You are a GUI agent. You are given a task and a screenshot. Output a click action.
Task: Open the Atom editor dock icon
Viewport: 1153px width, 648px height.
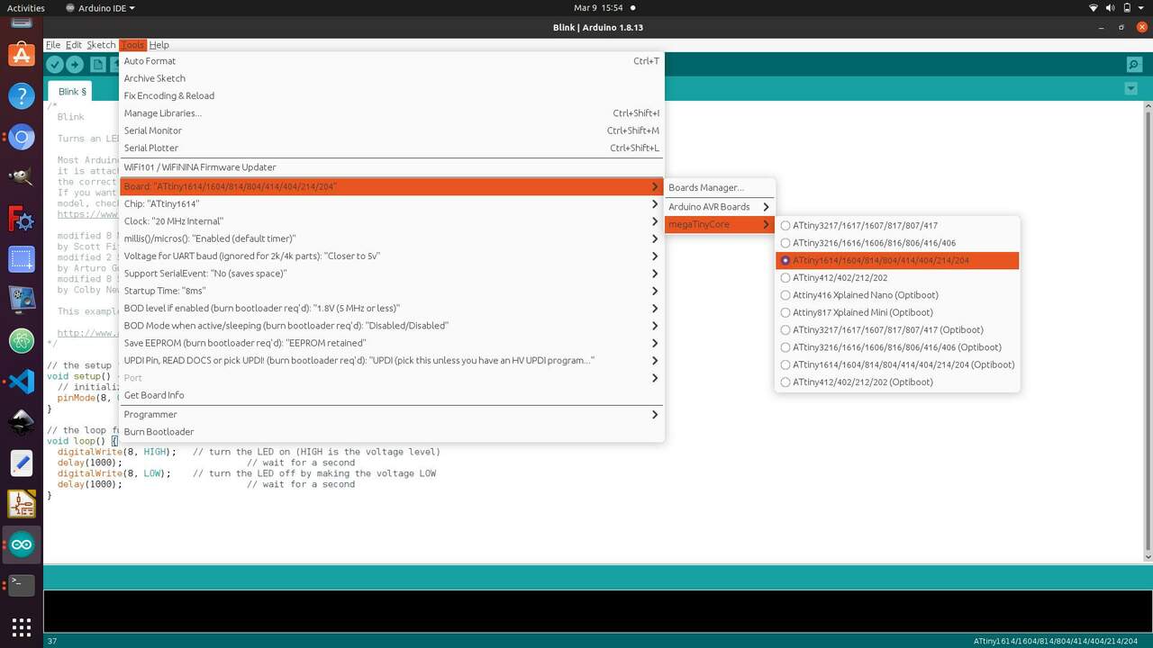coord(22,341)
